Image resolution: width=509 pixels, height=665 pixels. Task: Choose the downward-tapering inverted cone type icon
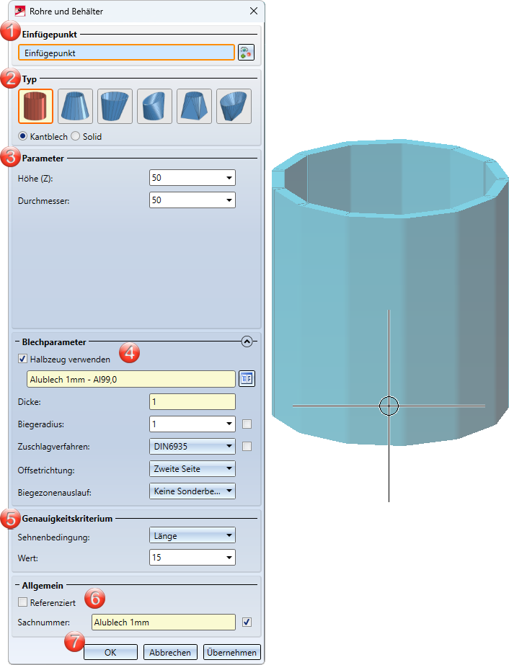(x=115, y=106)
